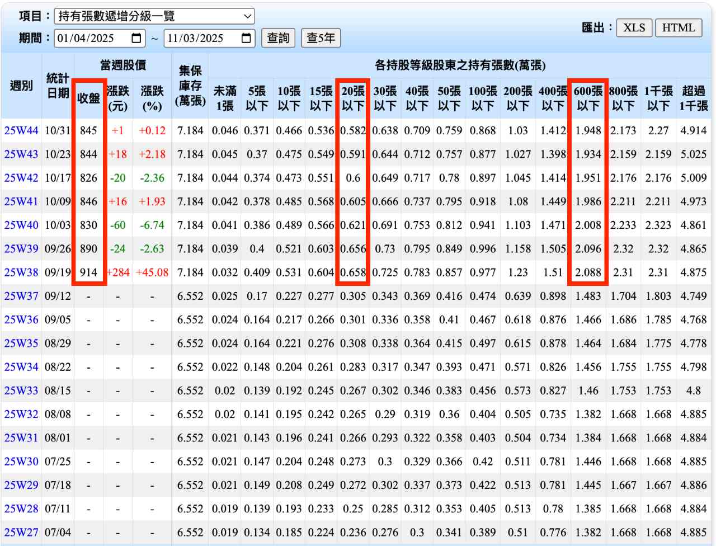Click the 集保庫存 column header

coord(190,86)
